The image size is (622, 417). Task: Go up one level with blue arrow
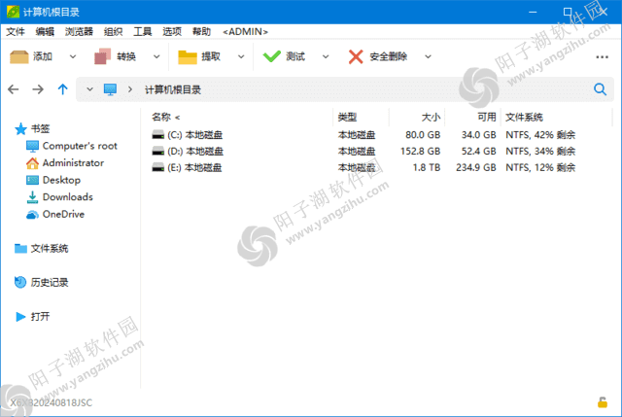coord(62,89)
